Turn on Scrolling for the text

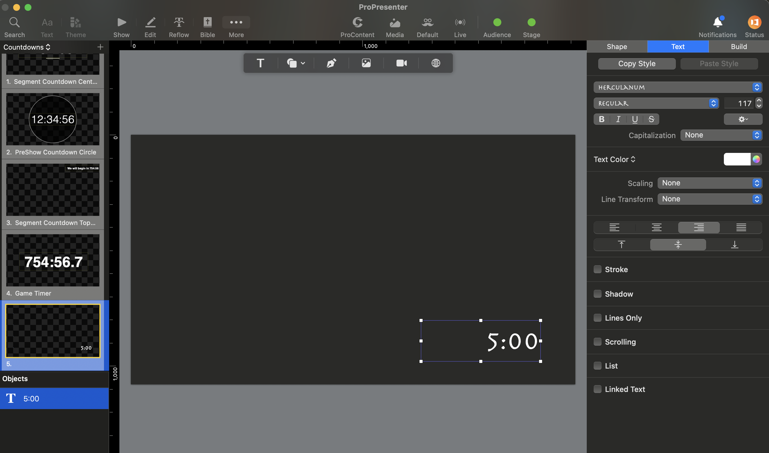(x=597, y=341)
